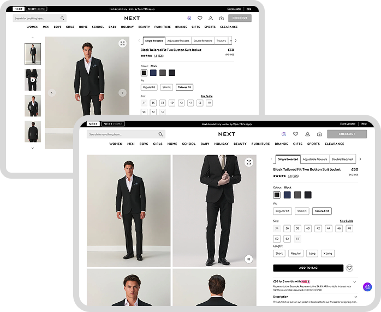The width and height of the screenshot is (381, 312).
Task: Open Store Locator link in front window
Action: coord(348,124)
